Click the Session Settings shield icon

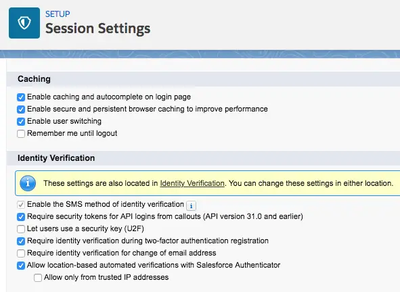[x=24, y=23]
